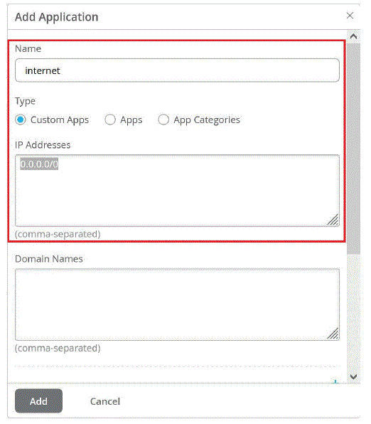Screen dimensions: 371x424
Task: Click the IP Addresses label
Action: (43, 145)
